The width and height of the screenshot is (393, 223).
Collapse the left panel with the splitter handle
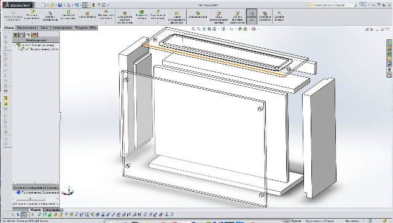pyautogui.click(x=60, y=116)
